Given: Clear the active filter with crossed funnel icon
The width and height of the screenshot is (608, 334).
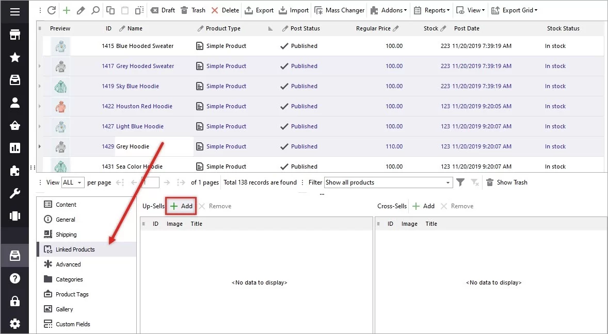Looking at the screenshot, I should (475, 182).
